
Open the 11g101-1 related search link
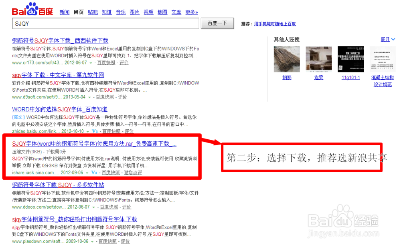click(x=350, y=77)
